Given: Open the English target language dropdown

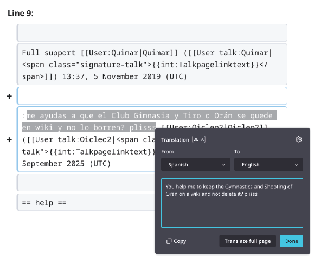Looking at the screenshot, I should tap(268, 164).
